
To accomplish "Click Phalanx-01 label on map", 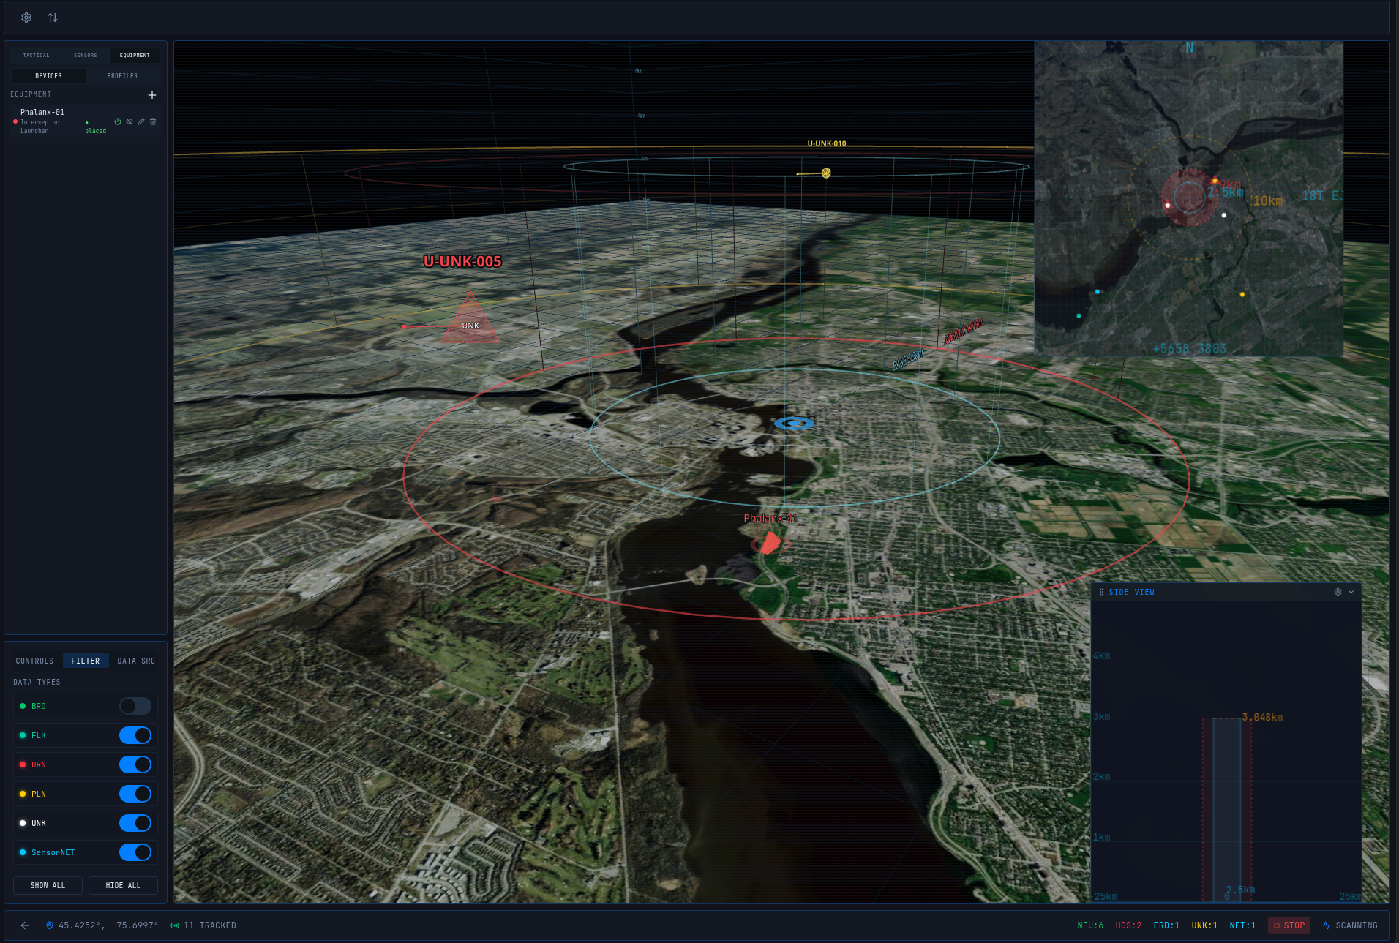I will pos(770,518).
